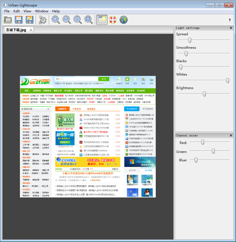
Task: Save the image with the floppy icon
Action: tap(19, 20)
